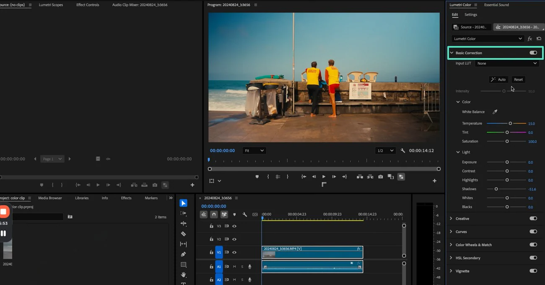Select the Razor tool
Screen dimensions: 545x285
pyautogui.click(x=183, y=234)
